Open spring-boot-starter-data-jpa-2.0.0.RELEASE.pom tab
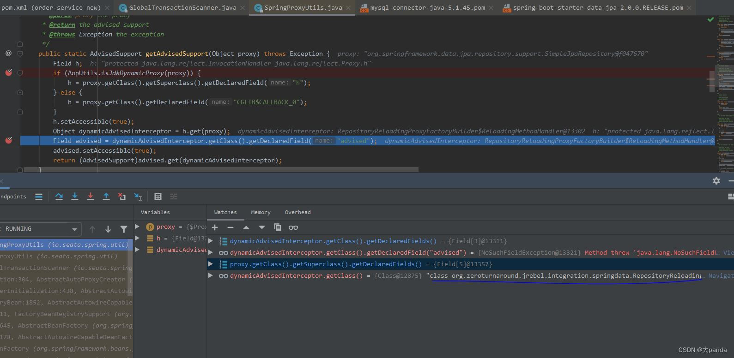 pos(598,7)
